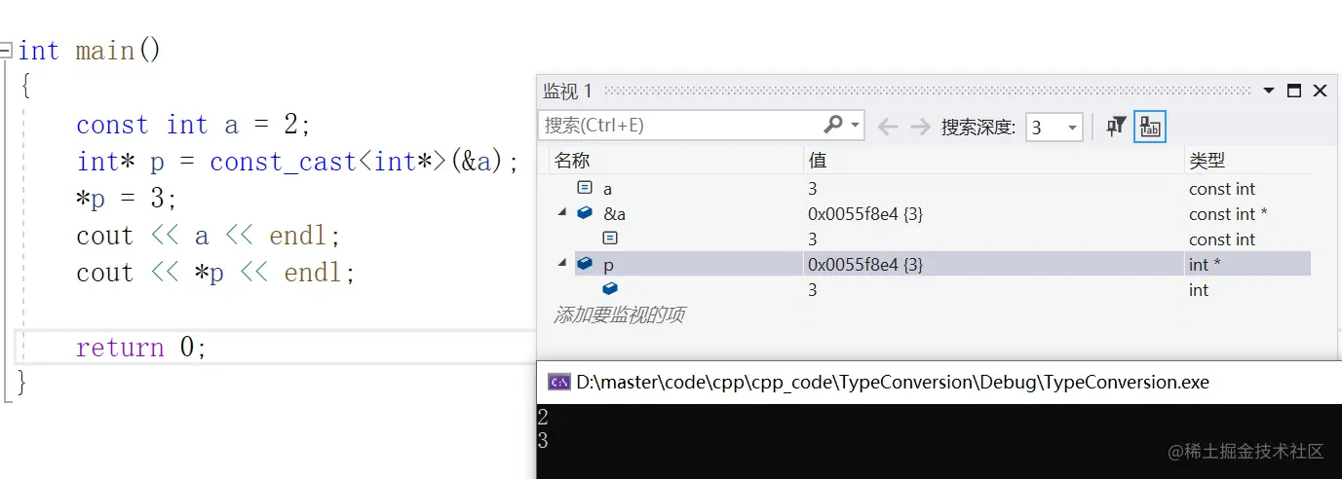Click the line cout << a << endl;

coord(209,236)
